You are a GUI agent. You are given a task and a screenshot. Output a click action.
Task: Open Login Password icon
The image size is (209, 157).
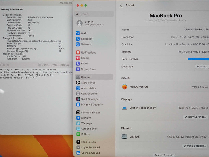tap(78, 147)
